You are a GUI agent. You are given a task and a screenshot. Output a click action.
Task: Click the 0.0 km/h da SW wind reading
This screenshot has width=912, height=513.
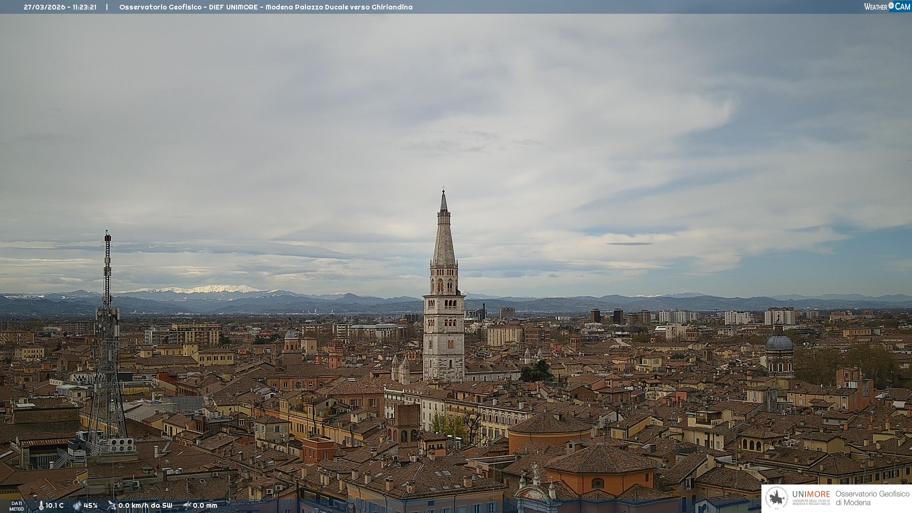click(x=145, y=505)
